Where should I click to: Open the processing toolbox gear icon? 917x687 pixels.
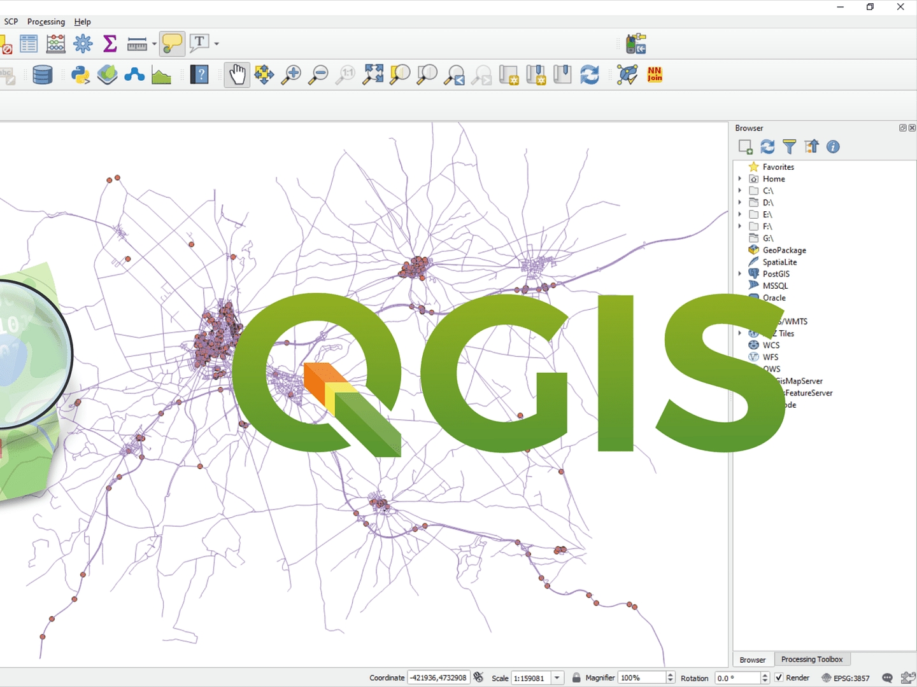click(83, 44)
